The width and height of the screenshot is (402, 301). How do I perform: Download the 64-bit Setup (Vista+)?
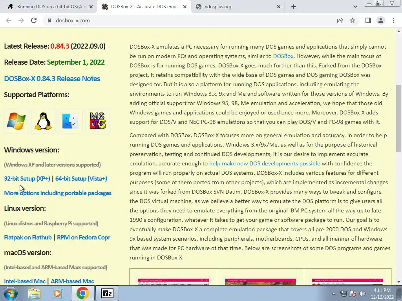pyautogui.click(x=81, y=179)
